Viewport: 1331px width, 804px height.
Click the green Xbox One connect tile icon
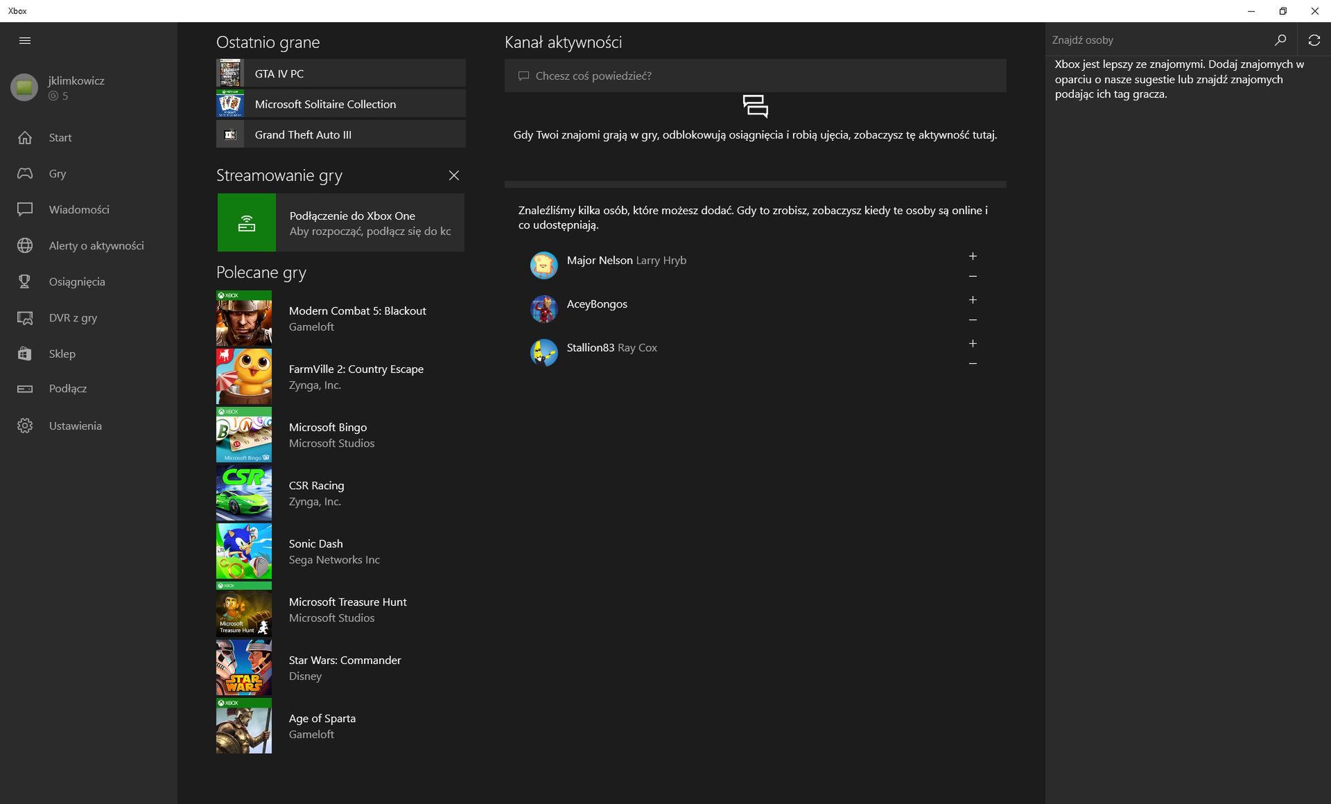[x=247, y=222]
